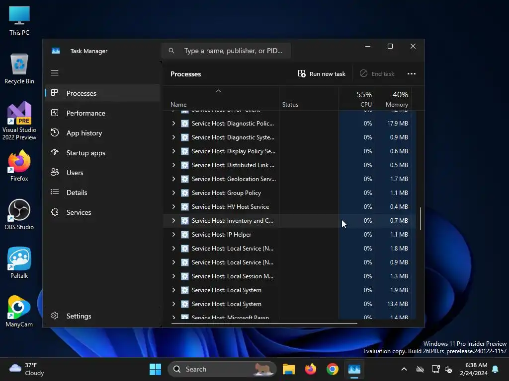Open the Processes page in the sidebar

click(x=102, y=93)
